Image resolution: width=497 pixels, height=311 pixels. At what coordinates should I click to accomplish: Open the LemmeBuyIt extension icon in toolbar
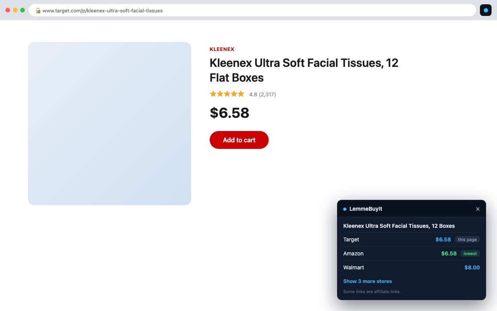(486, 10)
